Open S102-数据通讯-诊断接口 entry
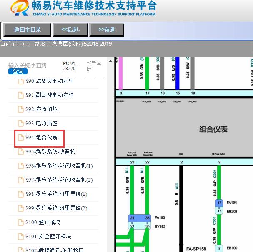Image resolution: width=253 pixels, height=252 pixels. 54,250
